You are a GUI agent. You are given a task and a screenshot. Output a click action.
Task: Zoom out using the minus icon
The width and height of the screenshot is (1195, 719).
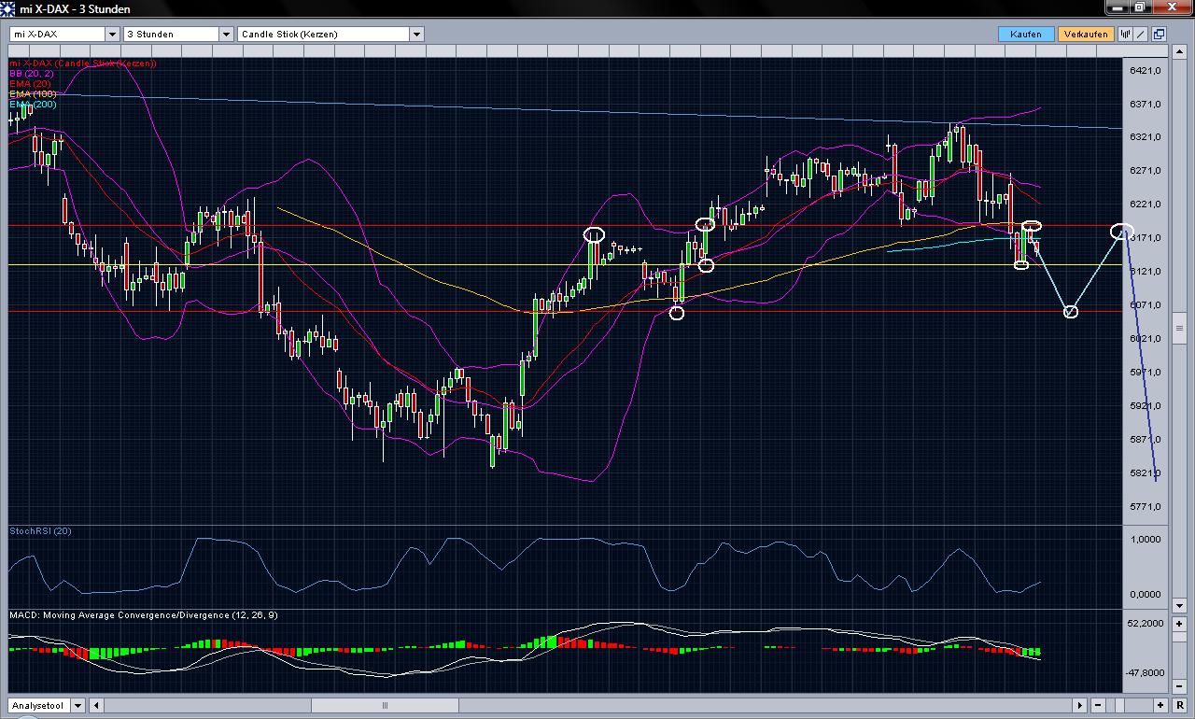tap(1098, 705)
